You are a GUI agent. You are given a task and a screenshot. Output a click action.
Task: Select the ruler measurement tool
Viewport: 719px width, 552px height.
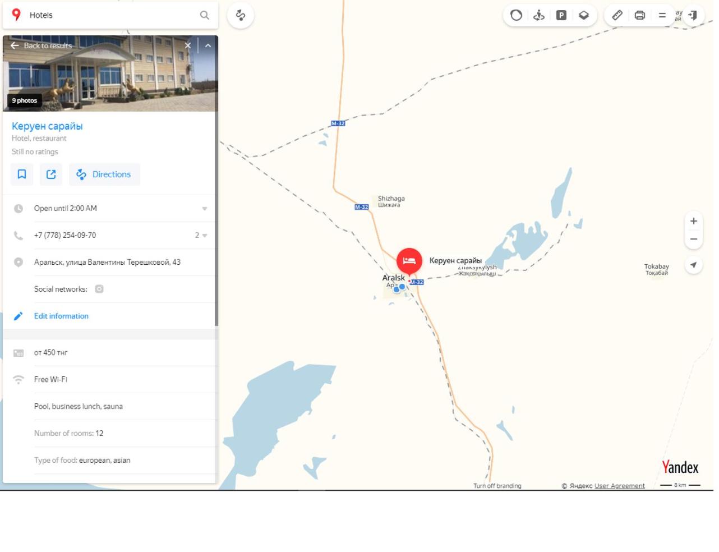click(x=617, y=15)
